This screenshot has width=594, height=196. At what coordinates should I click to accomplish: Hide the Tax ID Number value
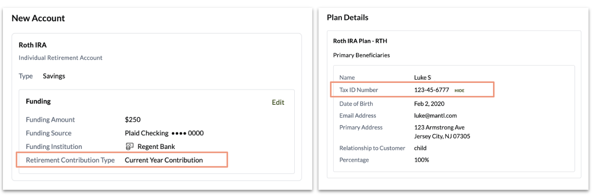point(459,90)
